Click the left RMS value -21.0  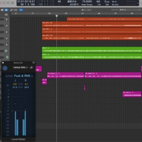tap(15, 87)
